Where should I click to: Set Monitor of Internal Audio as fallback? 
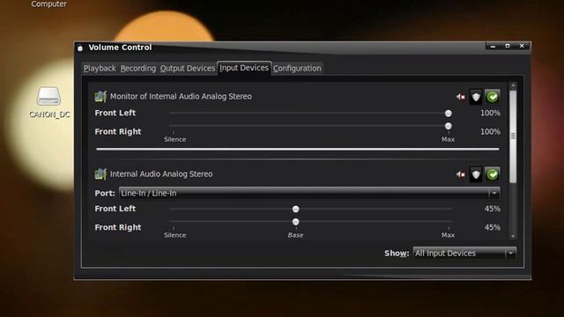click(x=493, y=97)
